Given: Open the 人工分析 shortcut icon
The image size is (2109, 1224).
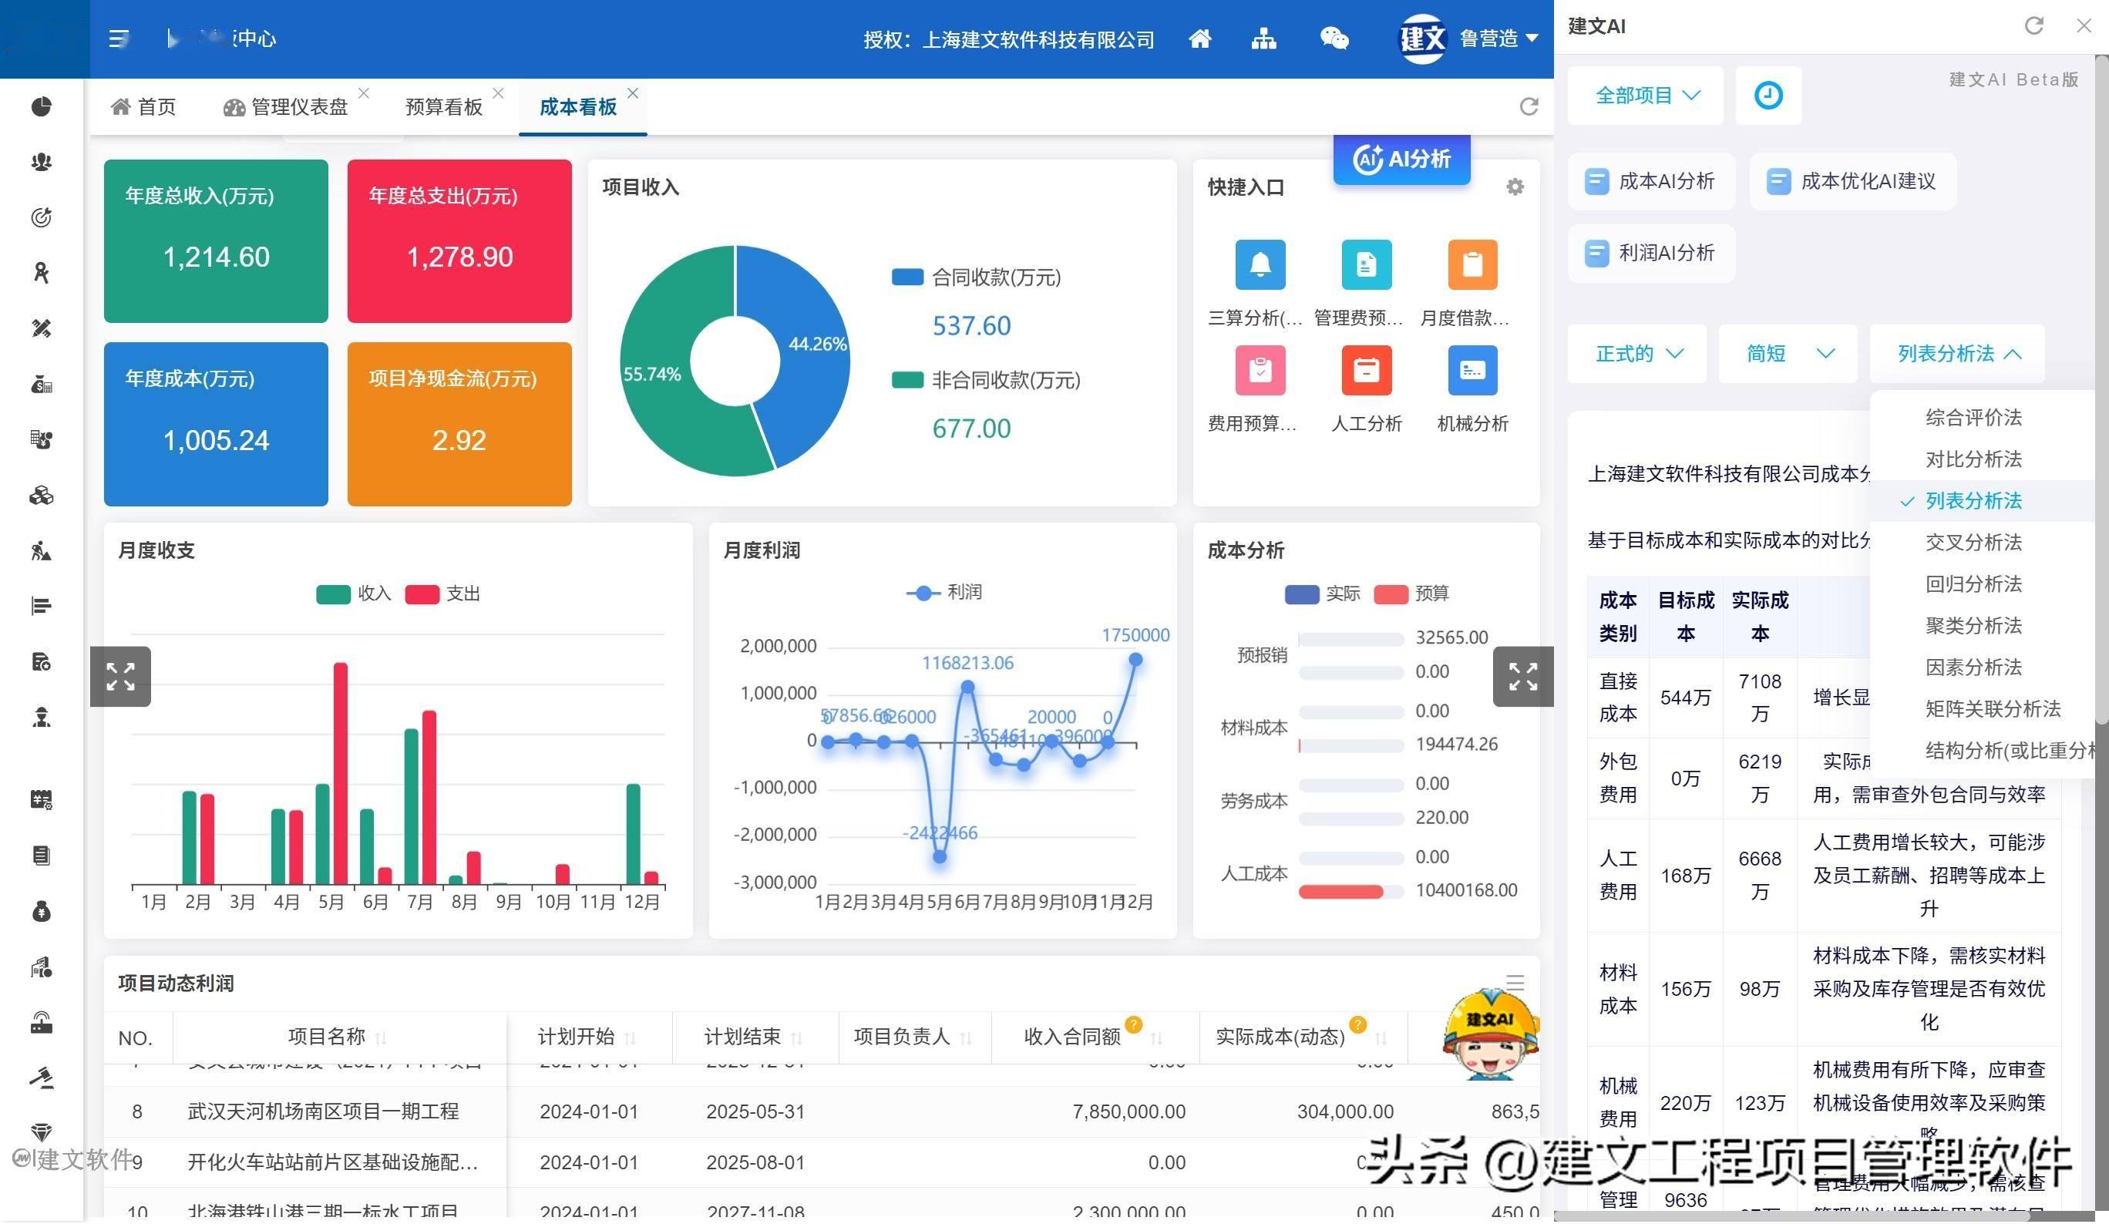Looking at the screenshot, I should pos(1366,370).
